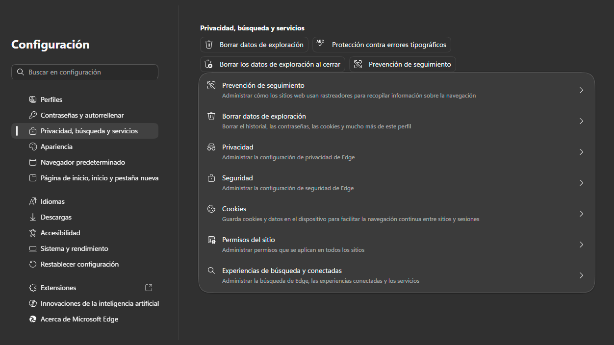The height and width of the screenshot is (345, 614).
Task: Select the trash icon for Borrar datos de exploración
Action: tap(211, 116)
